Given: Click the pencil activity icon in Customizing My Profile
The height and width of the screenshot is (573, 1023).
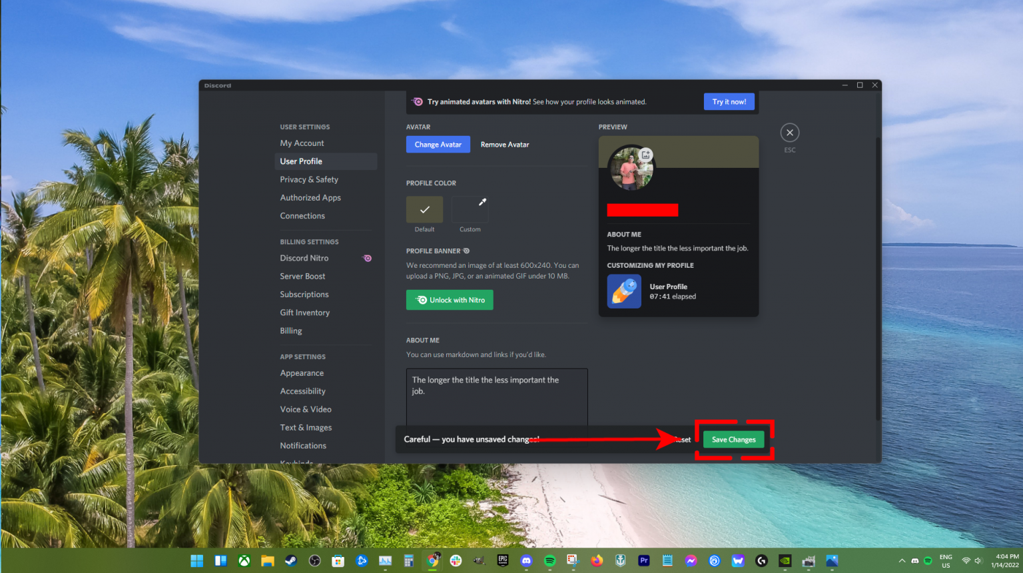Looking at the screenshot, I should coord(624,291).
